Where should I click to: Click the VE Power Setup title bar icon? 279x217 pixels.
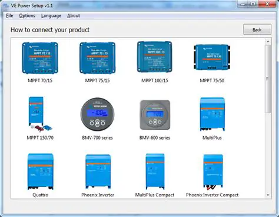(6, 5)
